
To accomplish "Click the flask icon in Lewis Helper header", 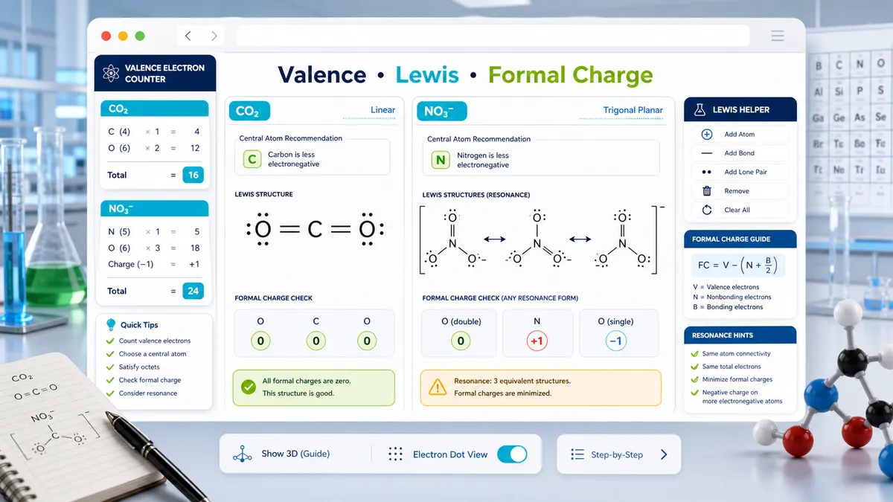I will pyautogui.click(x=700, y=109).
